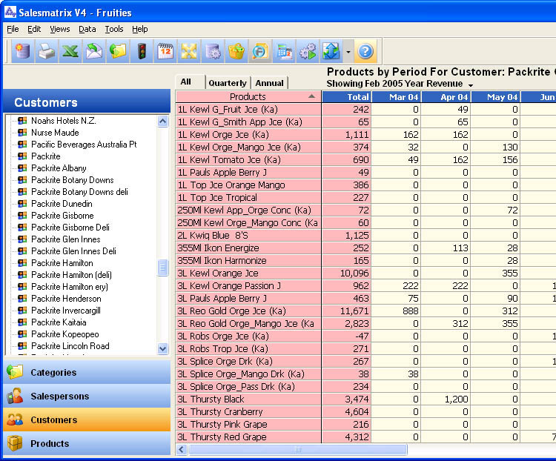
Task: Open the Categories navigation panel
Action: [x=87, y=372]
